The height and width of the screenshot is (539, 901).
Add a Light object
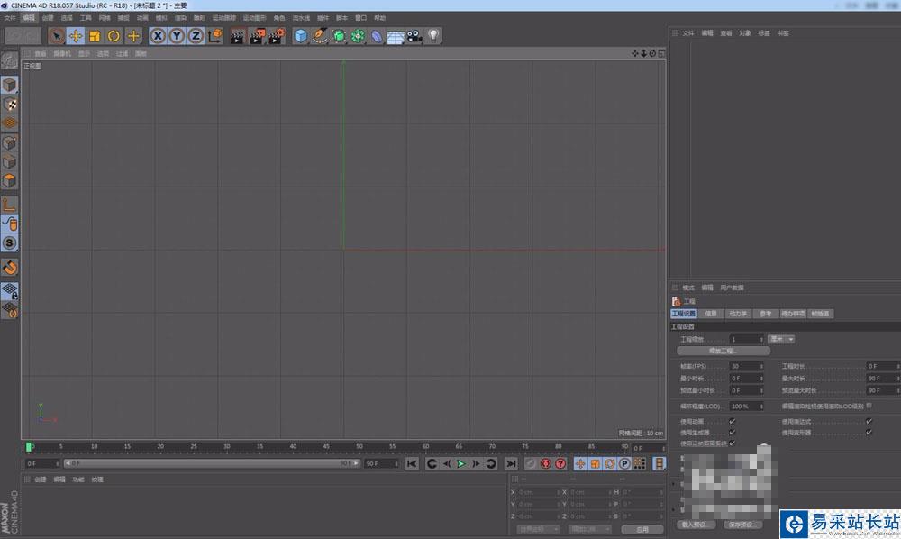tap(433, 36)
